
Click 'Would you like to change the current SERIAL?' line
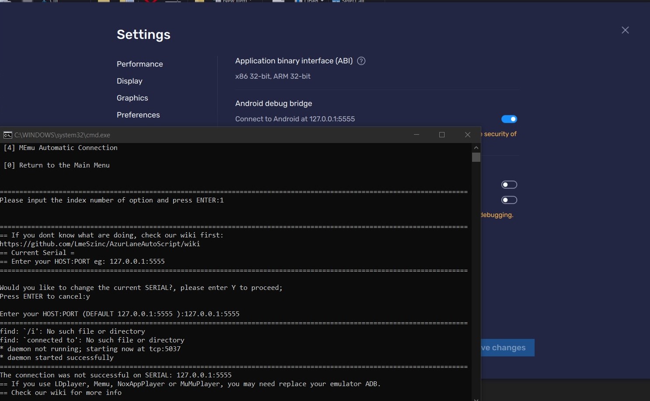click(x=141, y=288)
